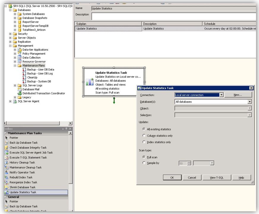Expand the SQL Server Agent node
The image size is (259, 214).
(x=10, y=101)
